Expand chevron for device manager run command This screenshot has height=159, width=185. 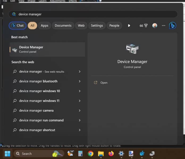80,120
